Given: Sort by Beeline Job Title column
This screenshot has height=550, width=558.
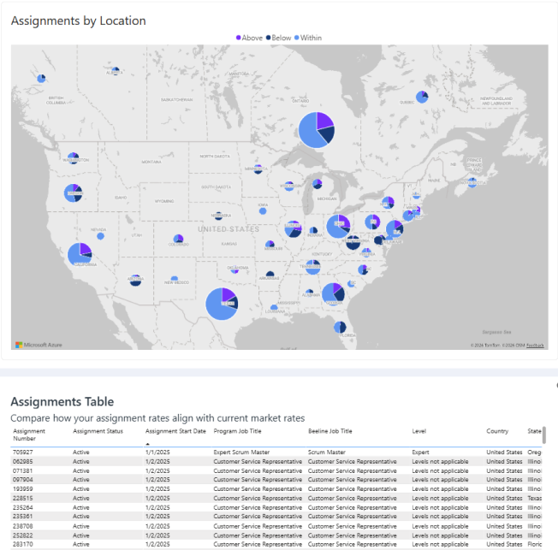Looking at the screenshot, I should click(x=330, y=431).
